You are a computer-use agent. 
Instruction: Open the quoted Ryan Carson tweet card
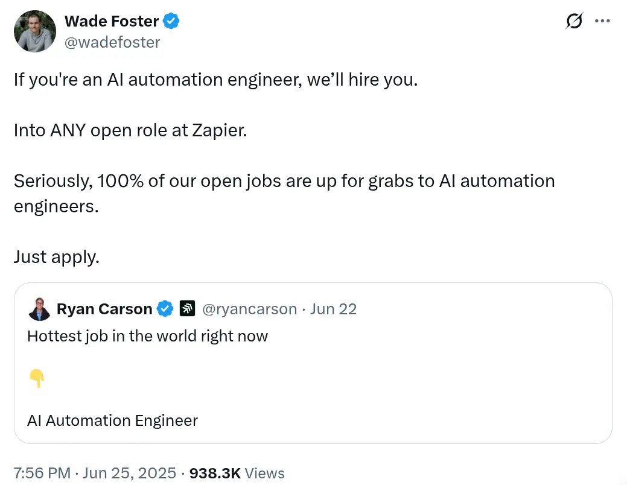[313, 362]
